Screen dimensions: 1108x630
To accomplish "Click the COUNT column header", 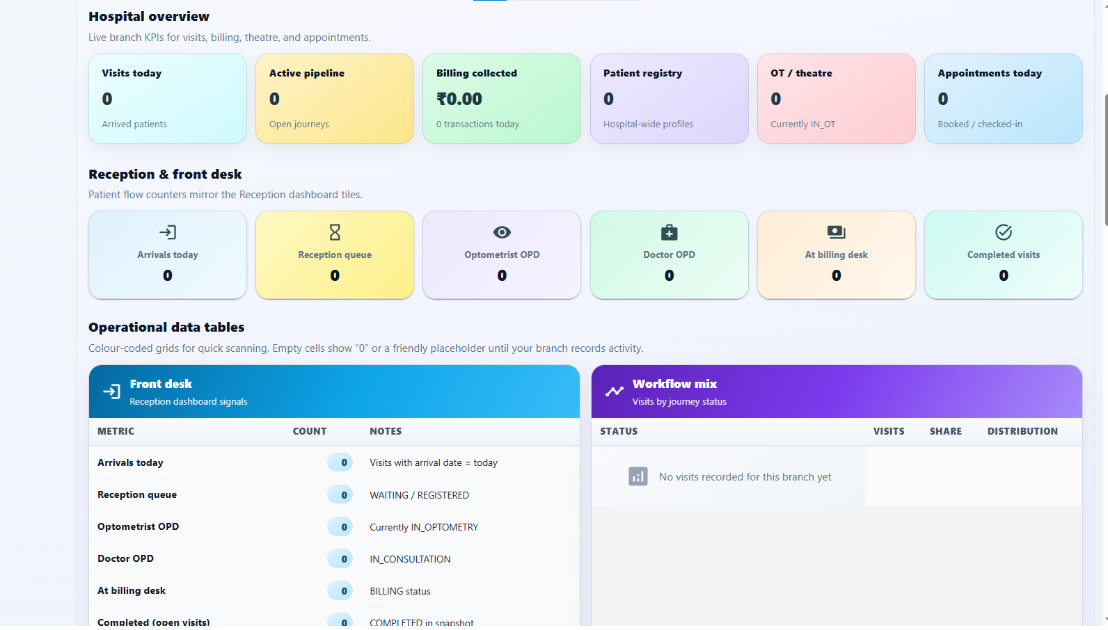I will (310, 431).
